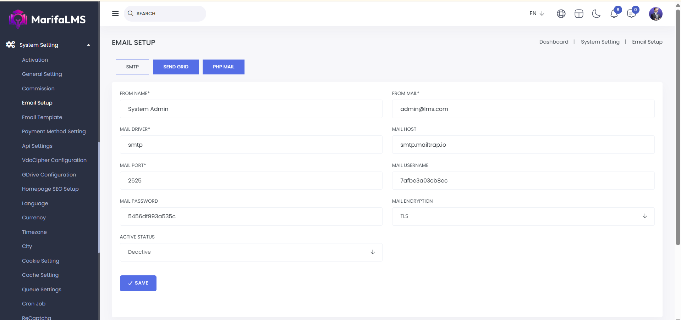Open the Active Status dropdown
Screen dimensions: 681x320
pyautogui.click(x=251, y=252)
